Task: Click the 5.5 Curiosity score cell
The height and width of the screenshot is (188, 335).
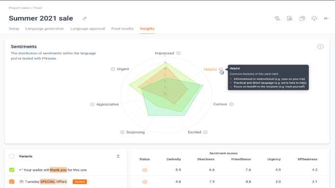Action: click(178, 170)
